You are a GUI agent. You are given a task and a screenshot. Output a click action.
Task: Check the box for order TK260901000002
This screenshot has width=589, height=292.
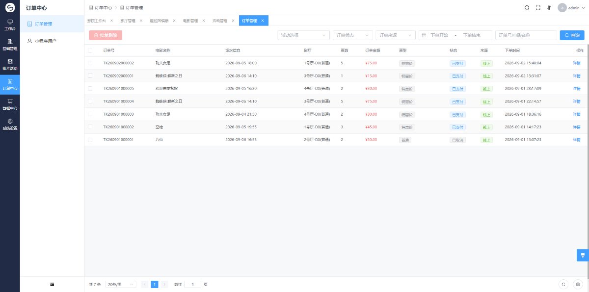point(90,126)
